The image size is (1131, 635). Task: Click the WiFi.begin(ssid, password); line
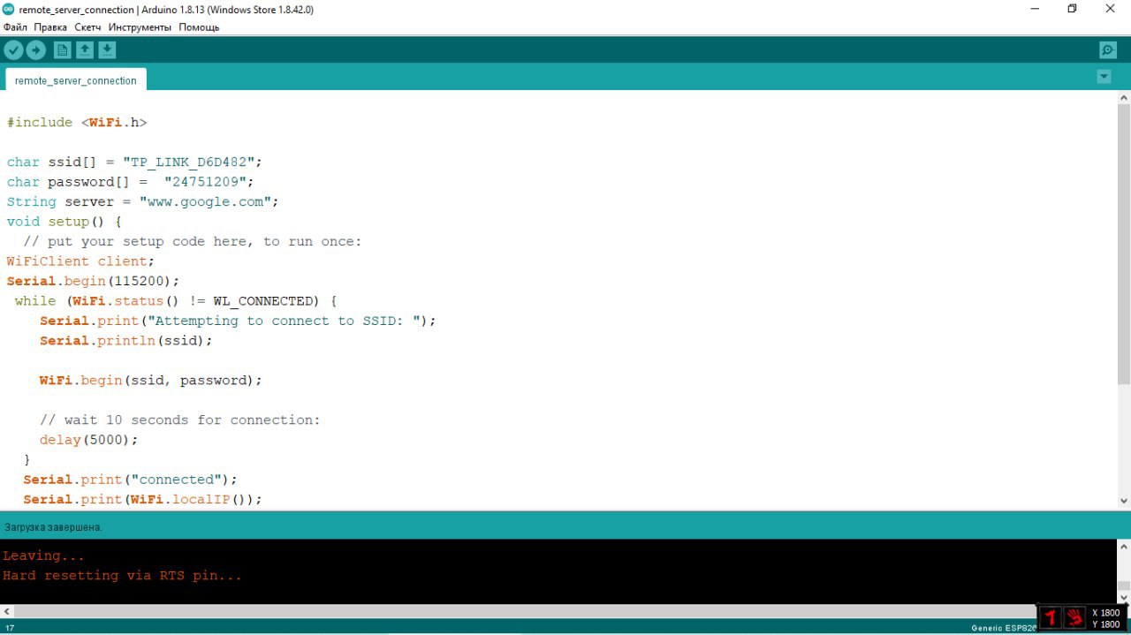click(151, 381)
